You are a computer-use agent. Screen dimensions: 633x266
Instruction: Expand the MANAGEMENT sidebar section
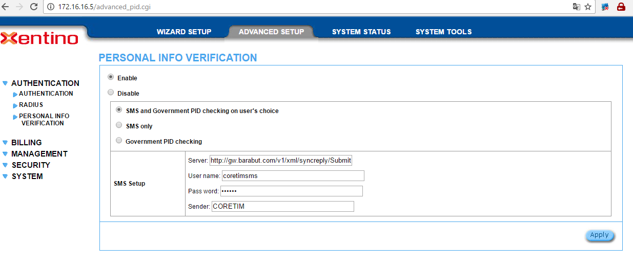tap(39, 154)
